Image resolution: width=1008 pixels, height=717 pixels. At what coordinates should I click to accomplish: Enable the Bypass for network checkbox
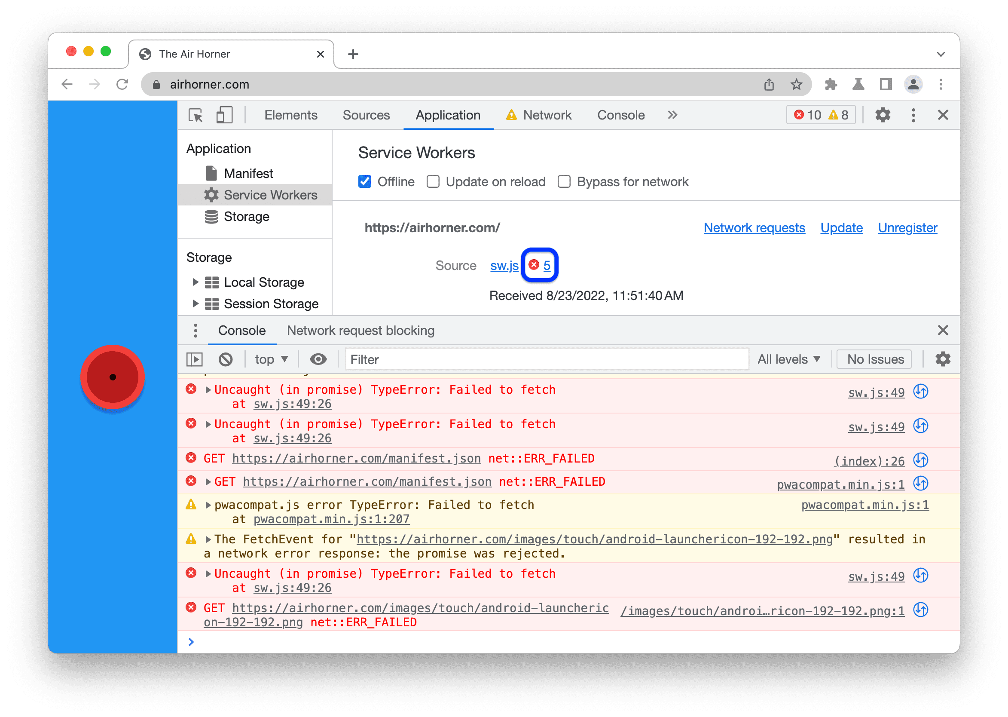[565, 181]
